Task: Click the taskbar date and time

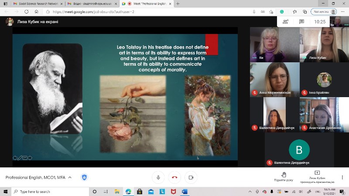Action: [x=330, y=192]
